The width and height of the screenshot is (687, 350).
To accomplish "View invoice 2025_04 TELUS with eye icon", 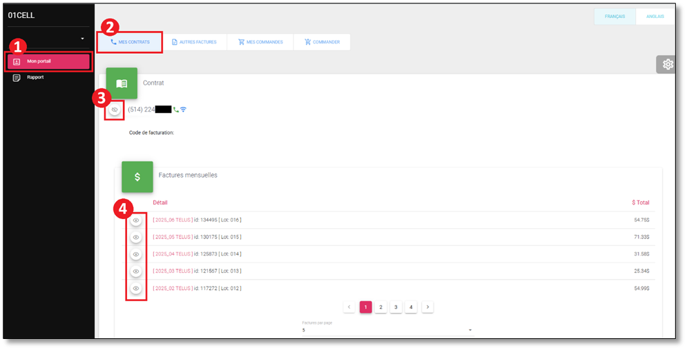I will [136, 254].
